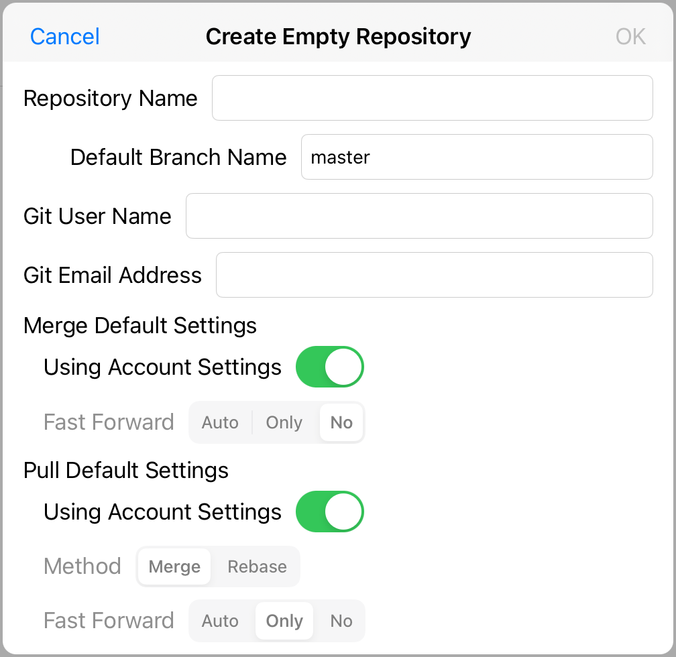The width and height of the screenshot is (676, 657).
Task: Select Only in the Merge Fast Forward control
Action: 284,422
